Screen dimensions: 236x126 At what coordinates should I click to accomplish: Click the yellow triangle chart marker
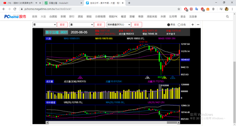(x=164, y=77)
